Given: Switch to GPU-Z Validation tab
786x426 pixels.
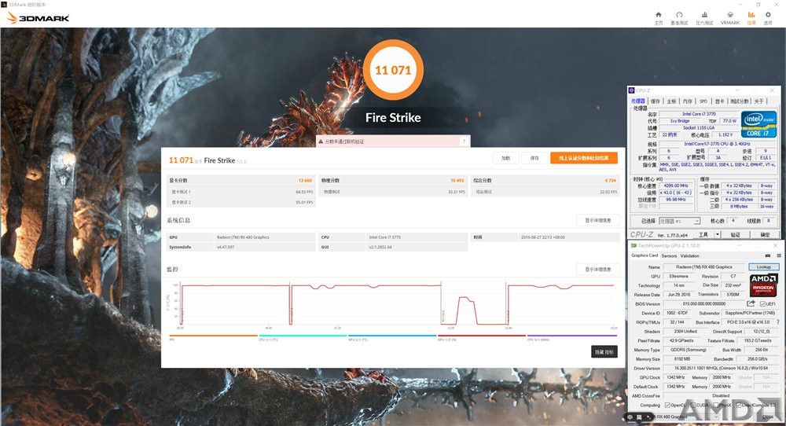Looking at the screenshot, I should tap(690, 255).
